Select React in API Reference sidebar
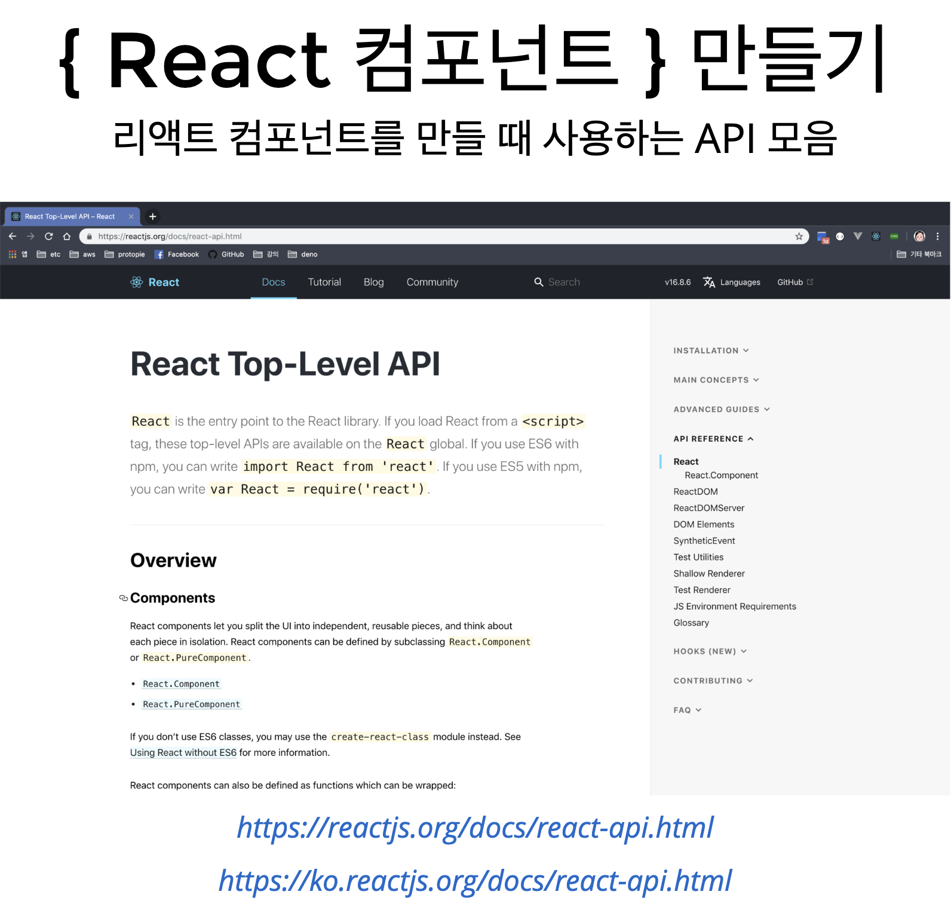Viewport: 951px width, 913px height. [x=686, y=461]
